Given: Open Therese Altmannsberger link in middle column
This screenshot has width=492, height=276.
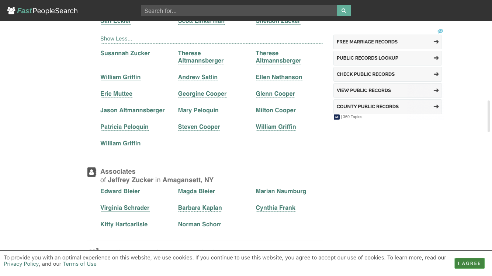Looking at the screenshot, I should [x=201, y=57].
